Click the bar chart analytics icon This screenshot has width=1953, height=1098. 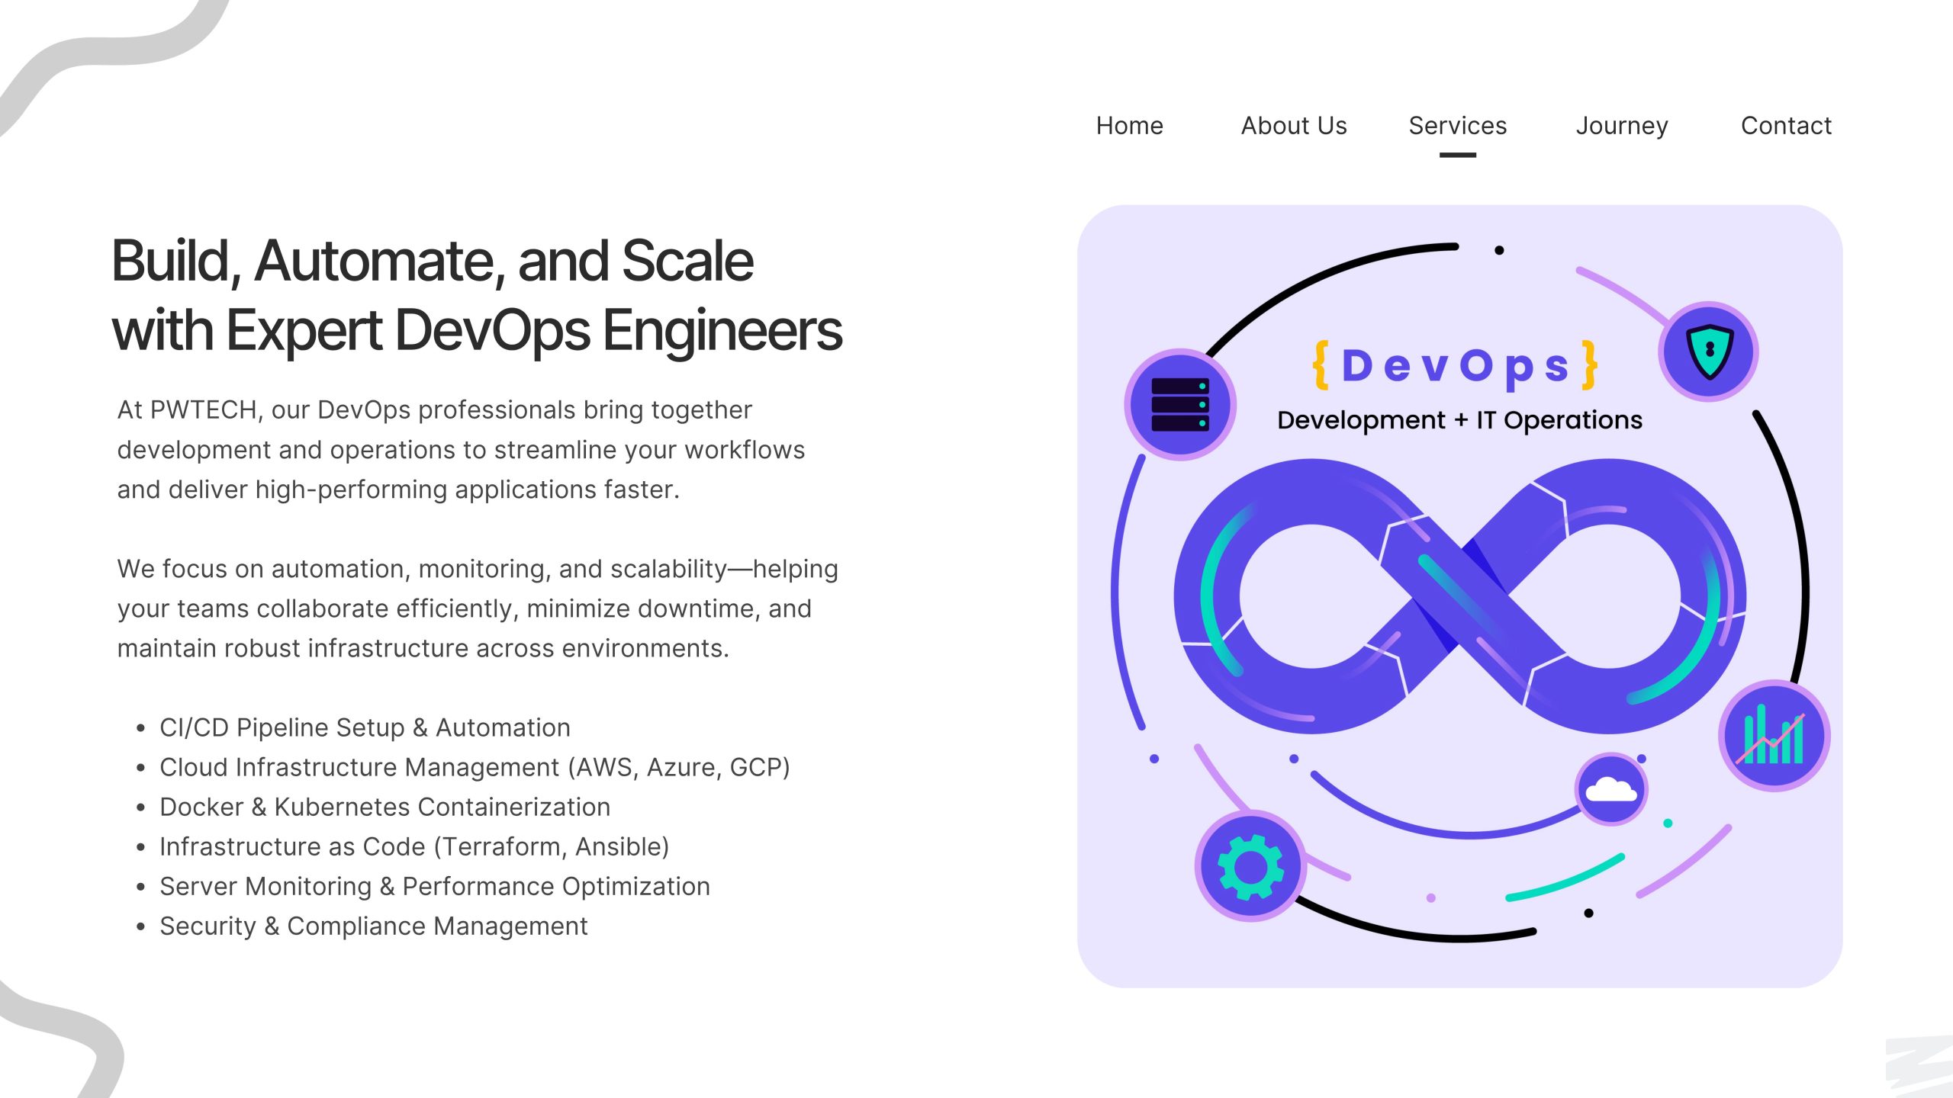click(x=1774, y=737)
